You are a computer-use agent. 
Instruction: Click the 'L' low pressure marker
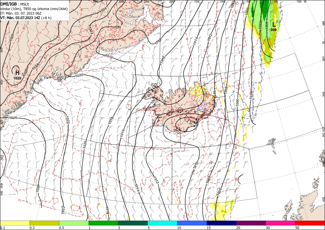click(274, 25)
